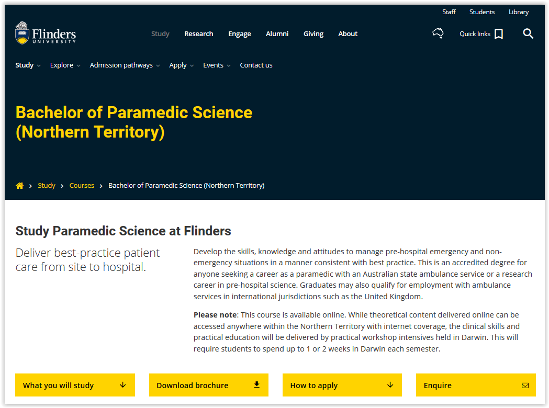Click the Deliver best-practice patient care tagline
549x408 pixels.
pyautogui.click(x=87, y=259)
